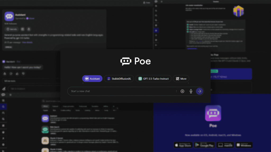The width and height of the screenshot is (271, 152).
Task: Activate the microphone voice input icon
Action: click(191, 91)
